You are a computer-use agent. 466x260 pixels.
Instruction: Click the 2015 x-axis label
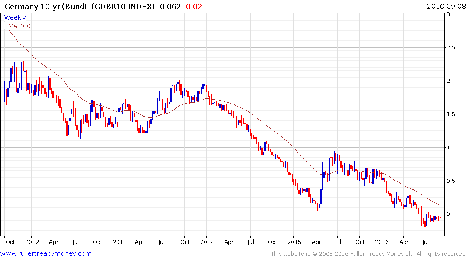pos(294,242)
